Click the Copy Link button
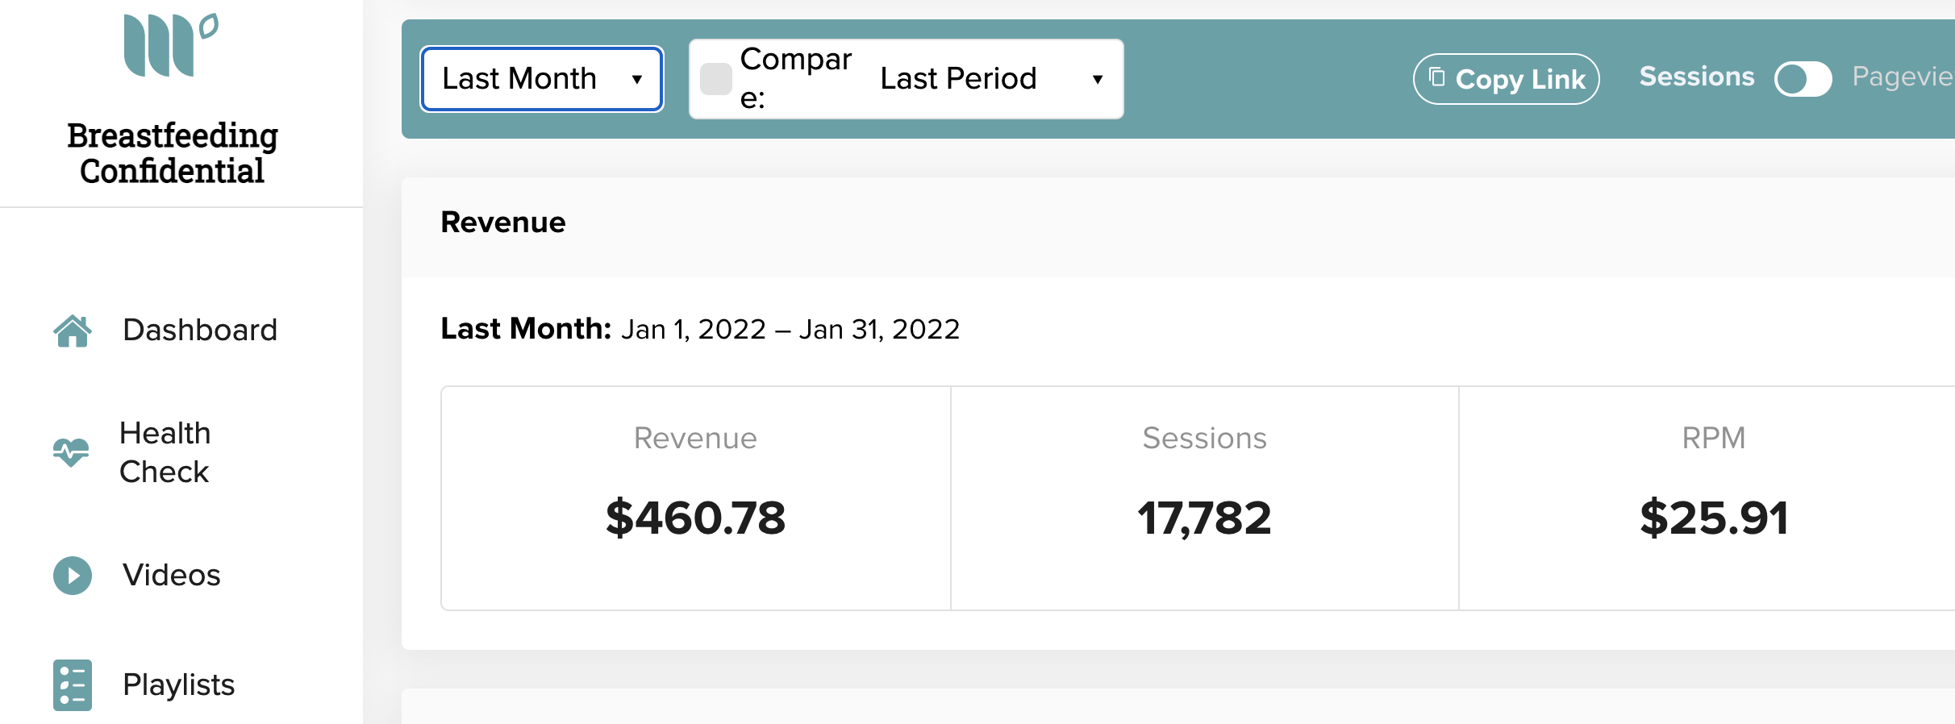 pyautogui.click(x=1507, y=79)
